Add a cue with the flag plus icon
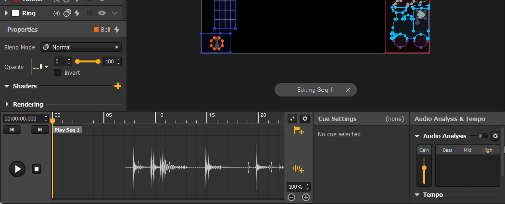Image resolution: width=505 pixels, height=204 pixels. click(x=299, y=131)
